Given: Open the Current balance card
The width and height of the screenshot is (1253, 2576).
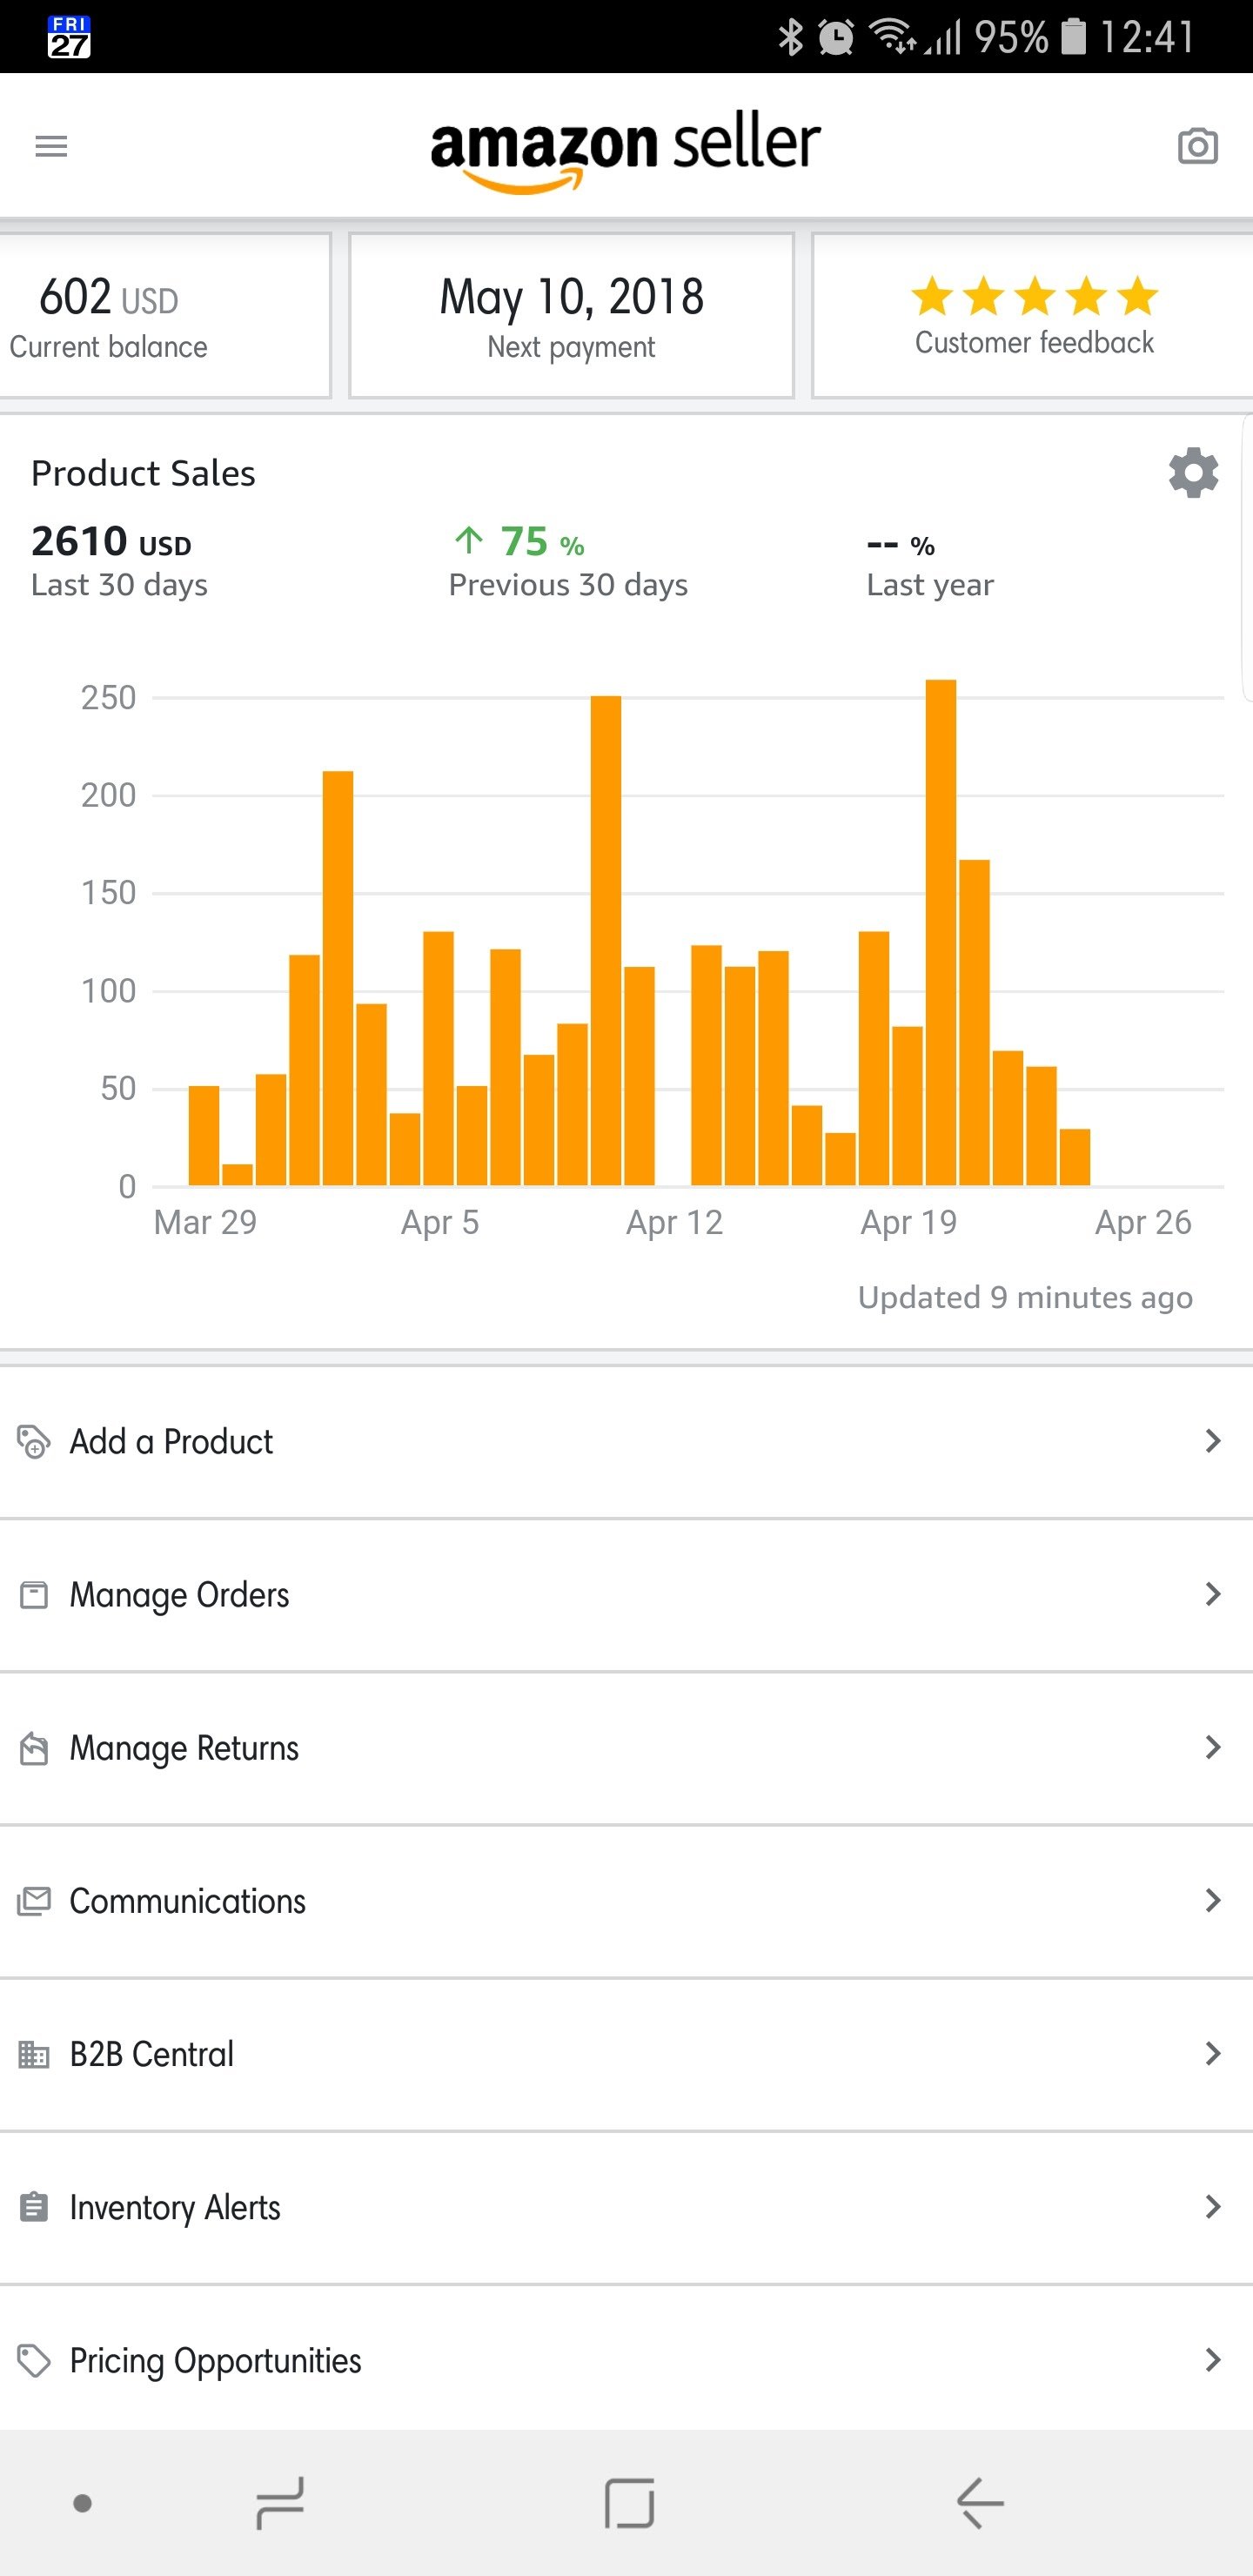Looking at the screenshot, I should click(165, 316).
